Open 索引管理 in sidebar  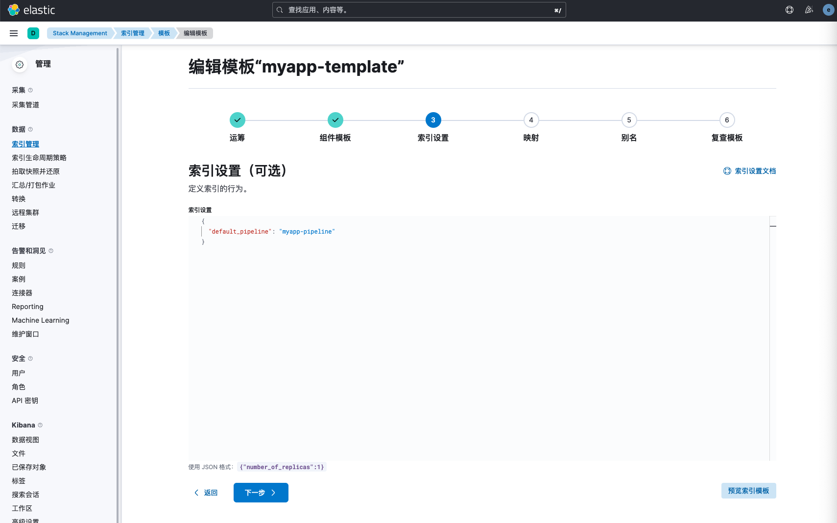[x=25, y=144]
